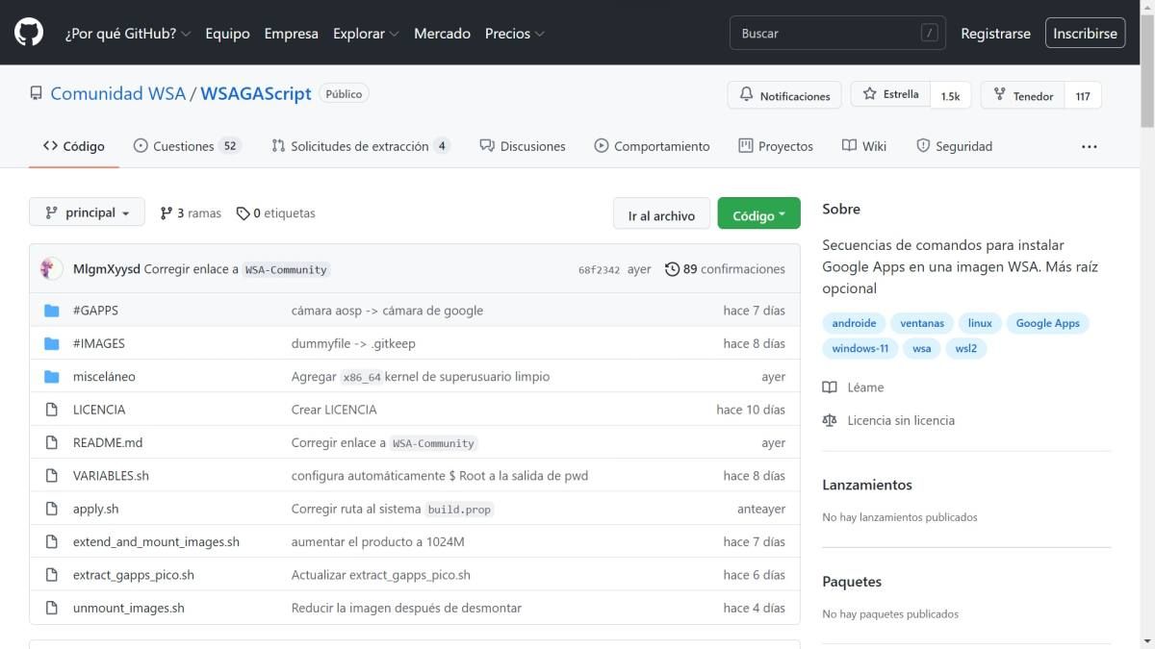Switch to the Cuestiones tab
Image resolution: width=1155 pixels, height=649 pixels.
(x=187, y=146)
